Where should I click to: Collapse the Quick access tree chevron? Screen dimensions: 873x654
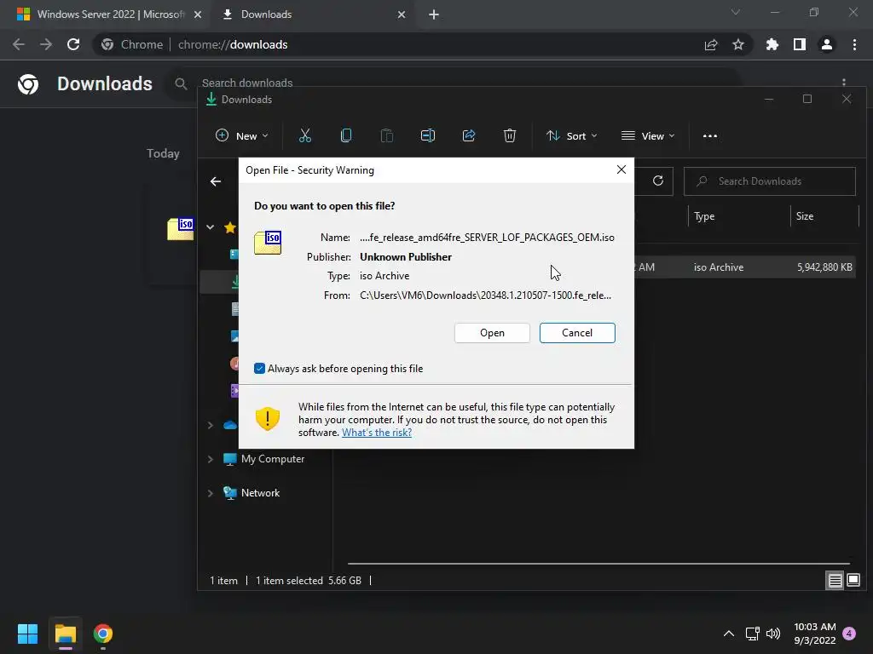pyautogui.click(x=211, y=227)
